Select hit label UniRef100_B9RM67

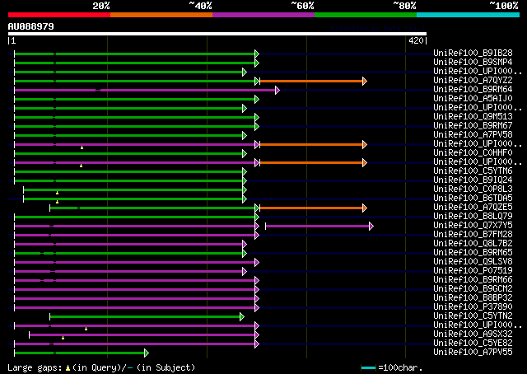(473, 125)
